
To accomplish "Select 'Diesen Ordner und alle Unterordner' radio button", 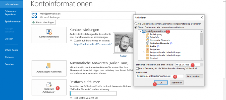I will click(x=136, y=27).
